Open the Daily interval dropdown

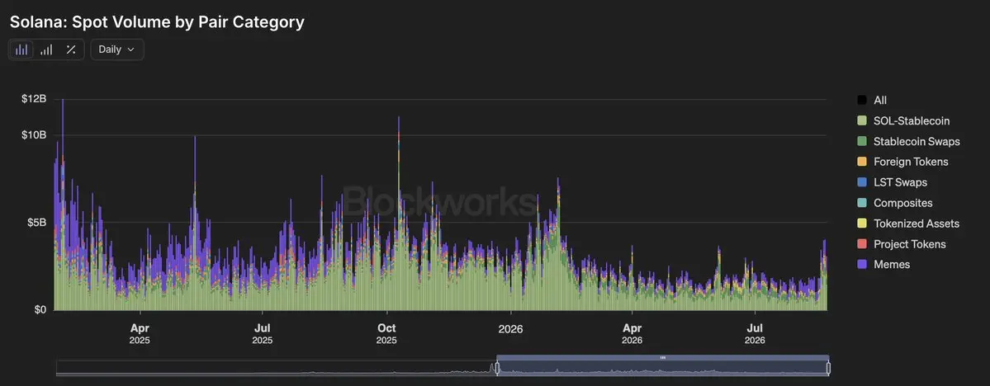[x=116, y=49]
